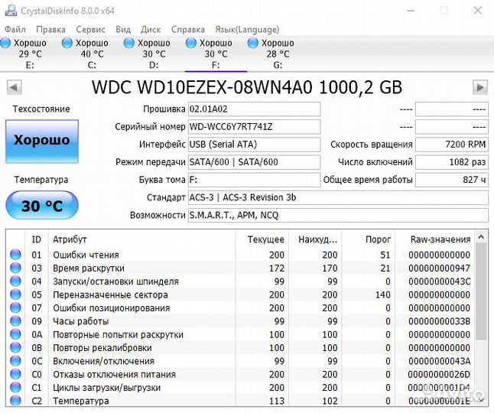Click status orb for Переназначенные сектора row
The height and width of the screenshot is (413, 494).
click(x=15, y=294)
